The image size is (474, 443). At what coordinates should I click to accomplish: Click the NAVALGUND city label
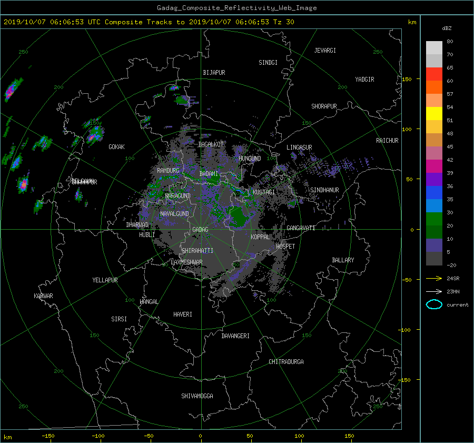(x=174, y=214)
